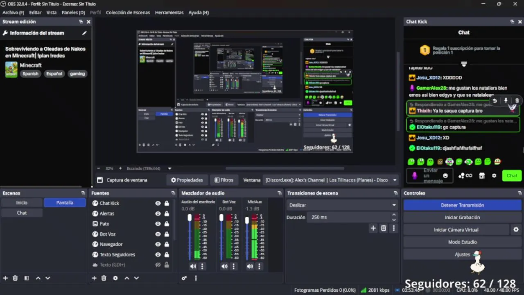Click the Audio del escritorio volume slider

pyautogui.click(x=190, y=237)
